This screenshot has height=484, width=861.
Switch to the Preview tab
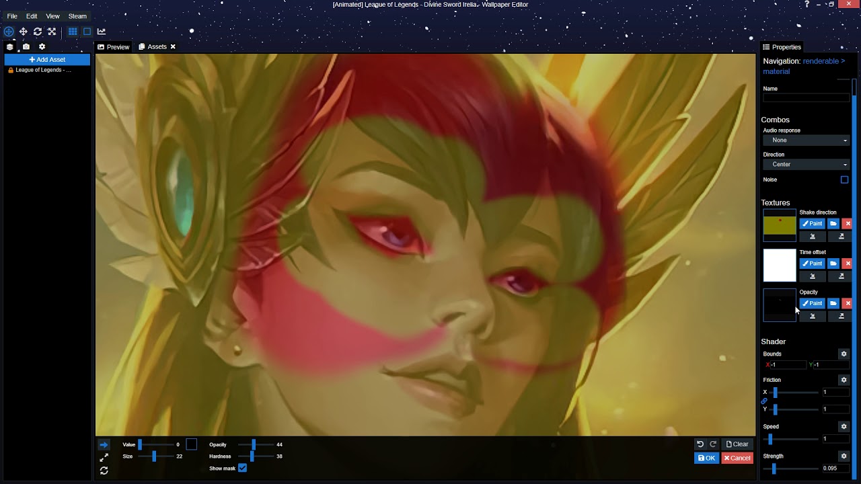[x=113, y=47]
